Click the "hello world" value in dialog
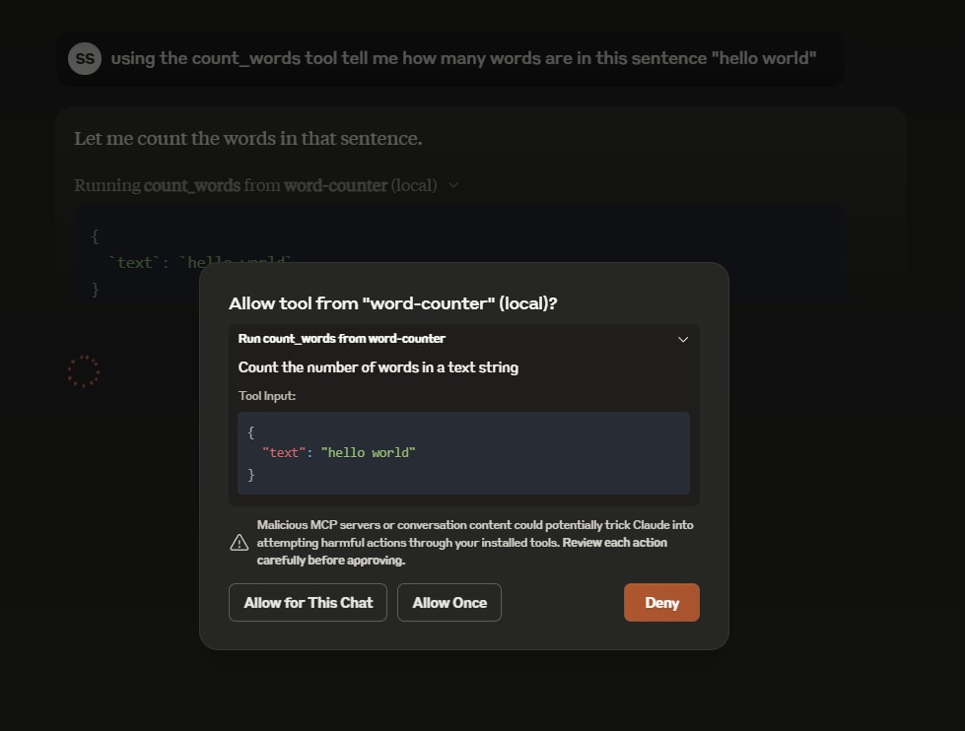The width and height of the screenshot is (965, 731). point(368,453)
